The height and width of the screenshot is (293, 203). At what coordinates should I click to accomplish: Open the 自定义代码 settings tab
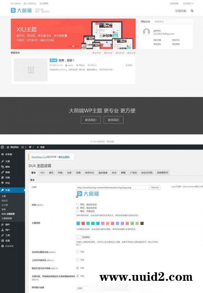point(147,173)
